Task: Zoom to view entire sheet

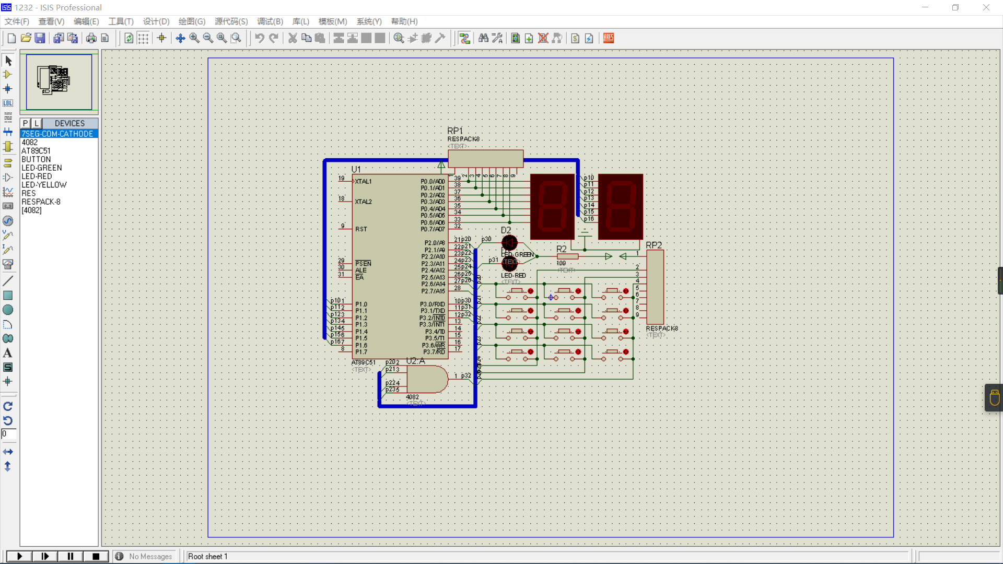Action: [x=222, y=38]
